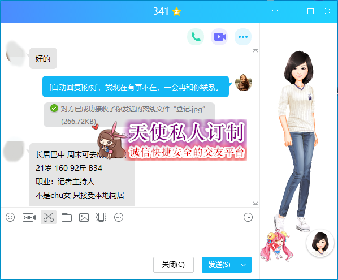The image size is (338, 280).
Task: Click the green checkmark success icon
Action: click(54, 108)
